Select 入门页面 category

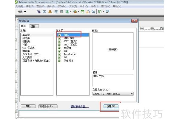tap(37, 57)
